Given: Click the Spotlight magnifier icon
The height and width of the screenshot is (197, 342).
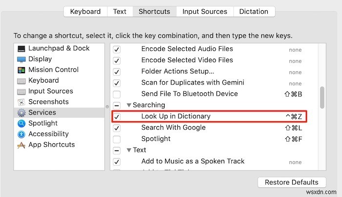Looking at the screenshot, I should [x=21, y=124].
